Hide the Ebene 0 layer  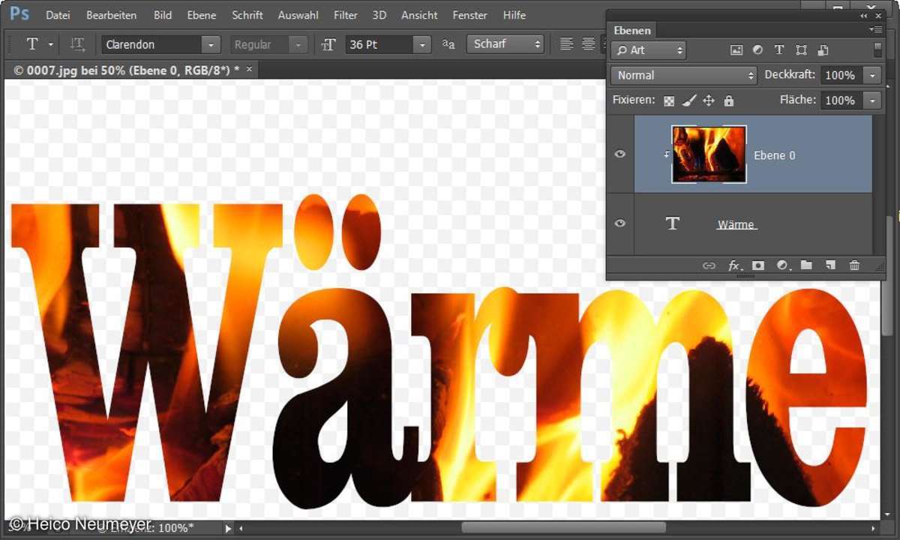[620, 154]
